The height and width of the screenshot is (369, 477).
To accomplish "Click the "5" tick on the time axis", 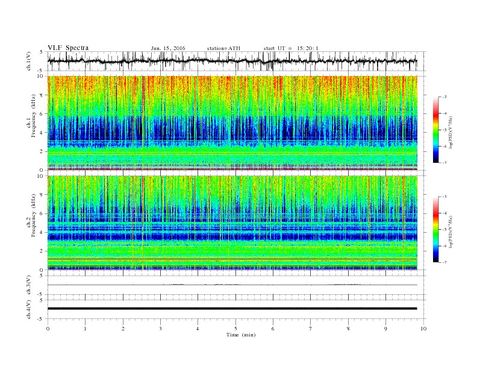I will [235, 329].
